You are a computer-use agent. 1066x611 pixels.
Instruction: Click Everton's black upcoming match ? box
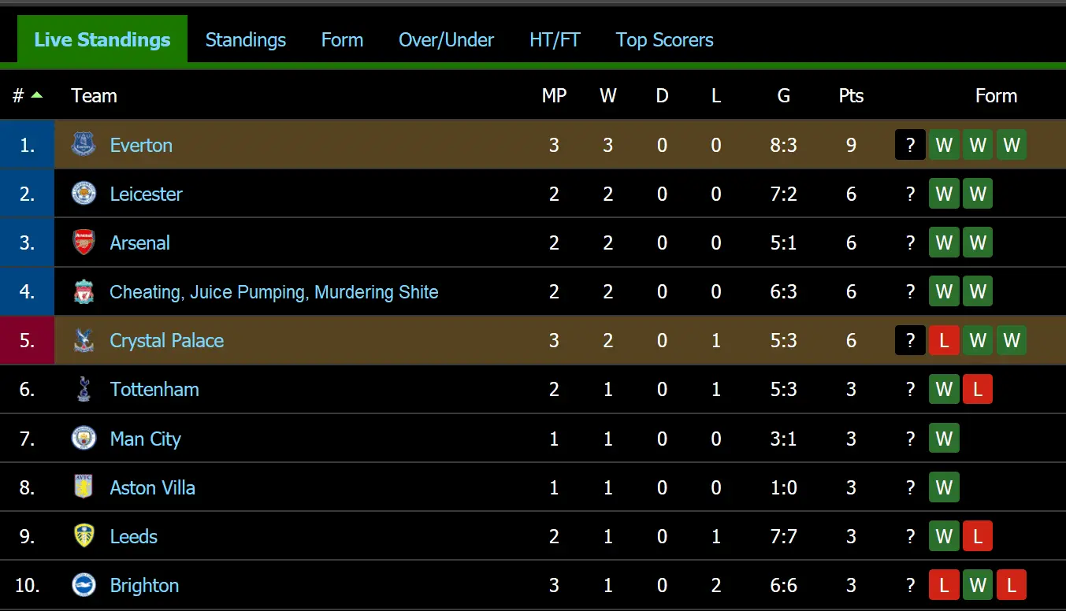[x=910, y=145]
